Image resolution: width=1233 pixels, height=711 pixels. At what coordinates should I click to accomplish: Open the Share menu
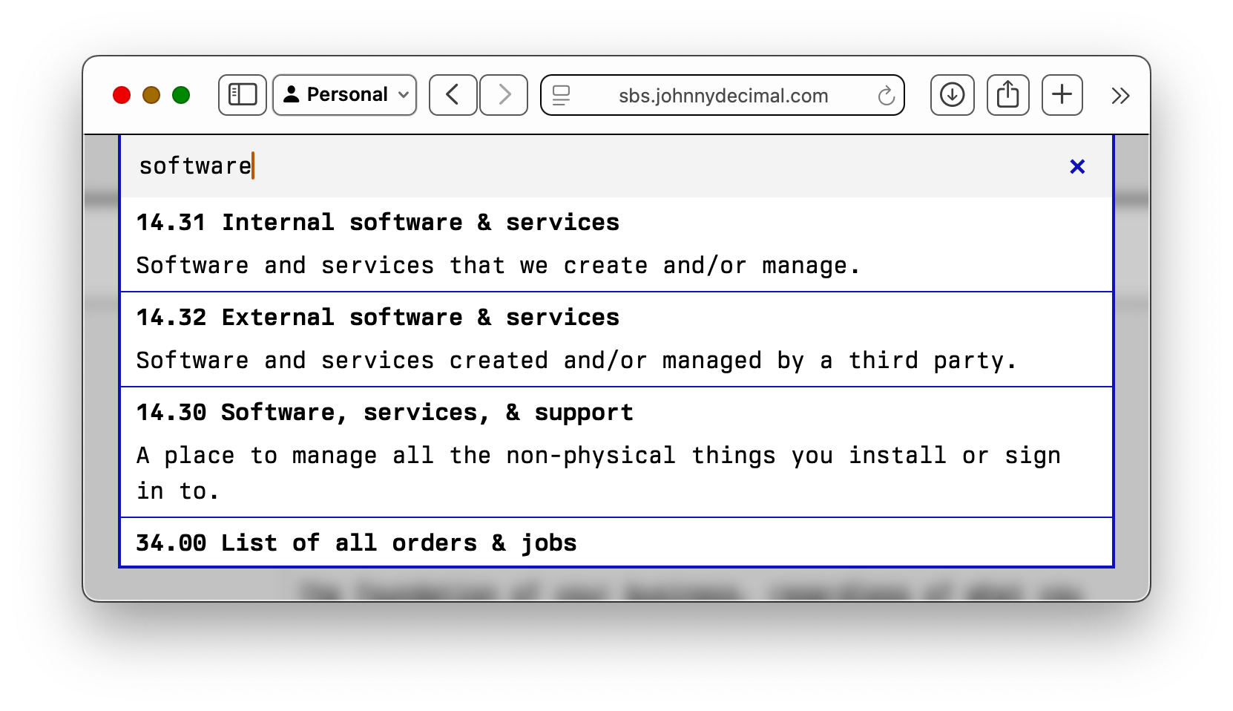point(1007,95)
